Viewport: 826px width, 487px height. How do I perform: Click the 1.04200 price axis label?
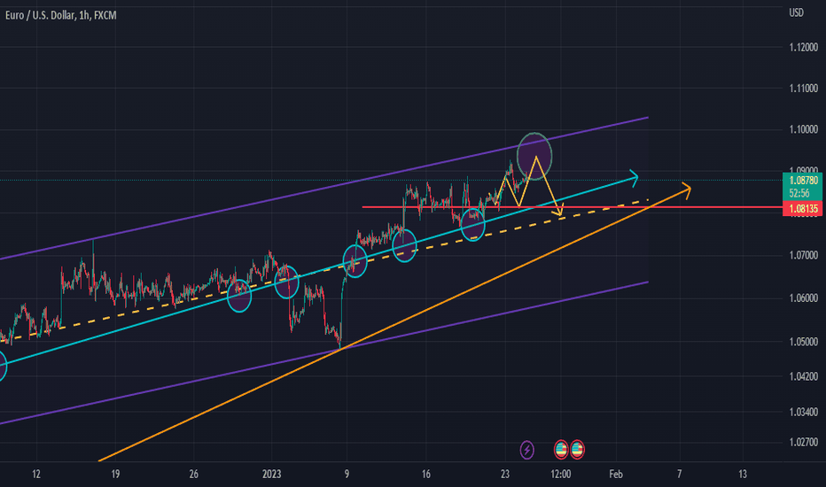(803, 376)
